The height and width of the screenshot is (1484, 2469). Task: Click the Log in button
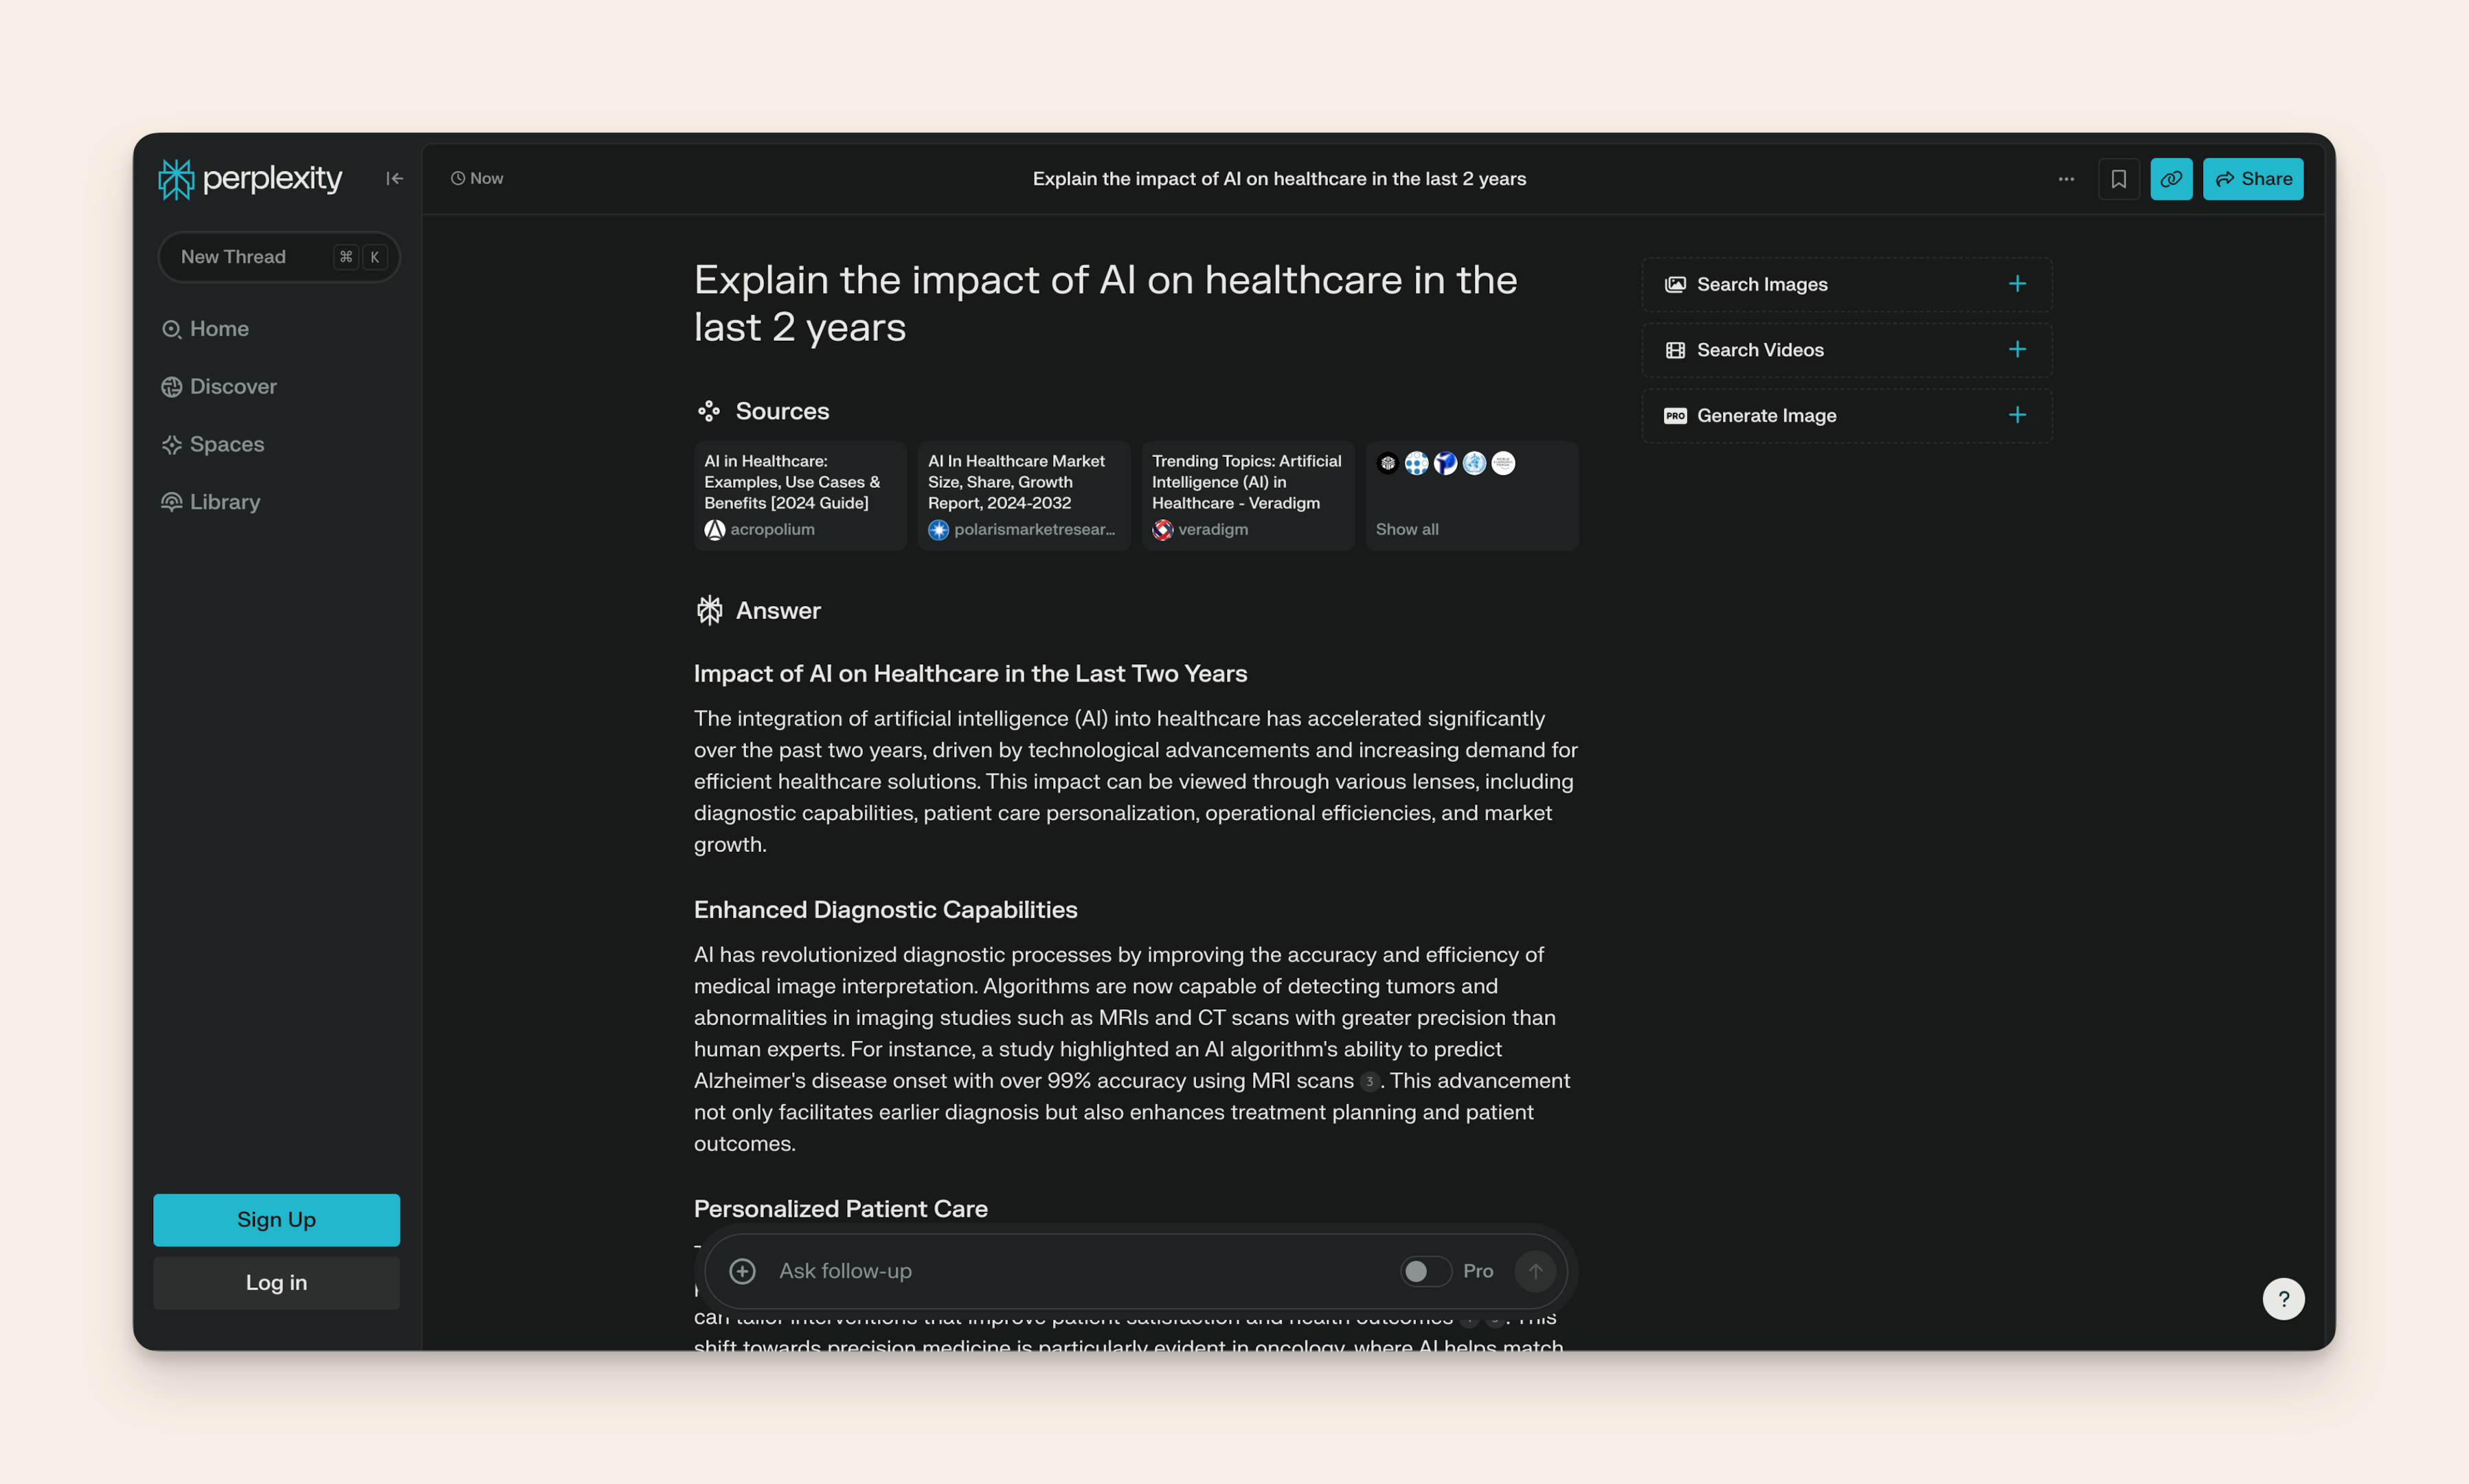click(277, 1281)
